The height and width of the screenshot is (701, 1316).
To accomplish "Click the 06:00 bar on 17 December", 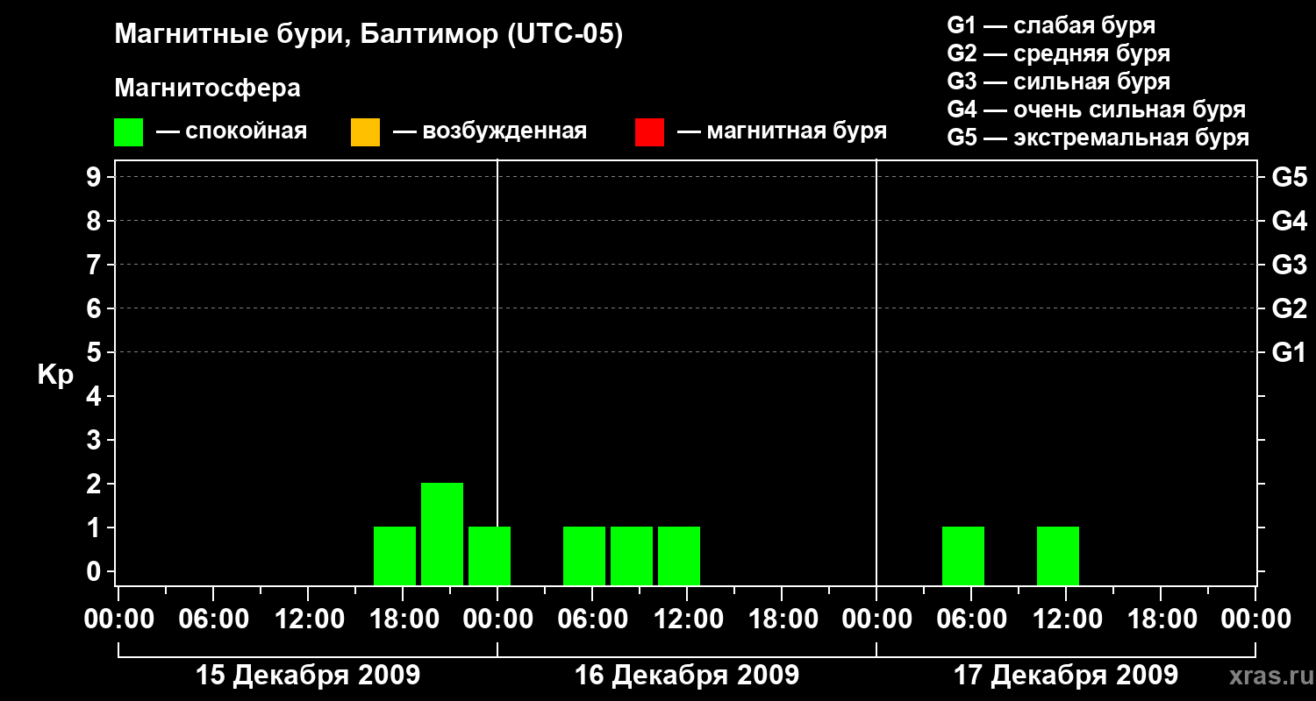I will pos(963,556).
